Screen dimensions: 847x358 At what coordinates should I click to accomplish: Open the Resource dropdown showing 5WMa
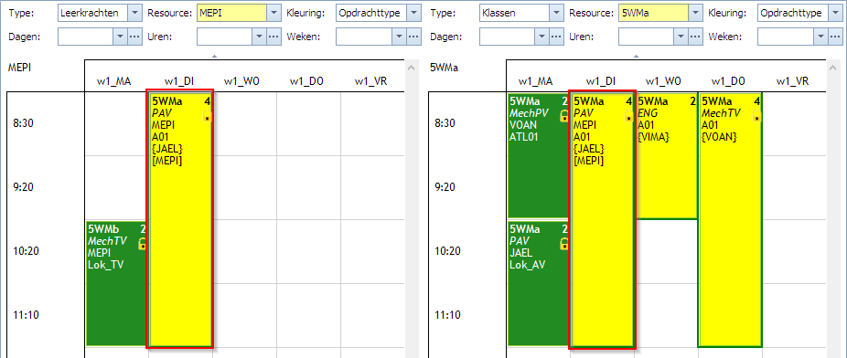696,13
